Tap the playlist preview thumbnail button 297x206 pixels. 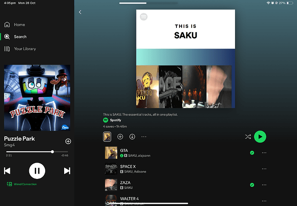coord(107,137)
